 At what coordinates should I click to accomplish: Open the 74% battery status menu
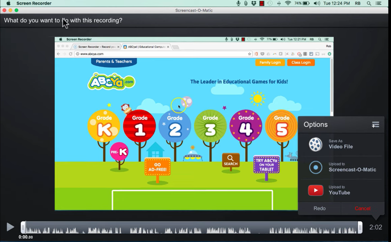(301, 3)
